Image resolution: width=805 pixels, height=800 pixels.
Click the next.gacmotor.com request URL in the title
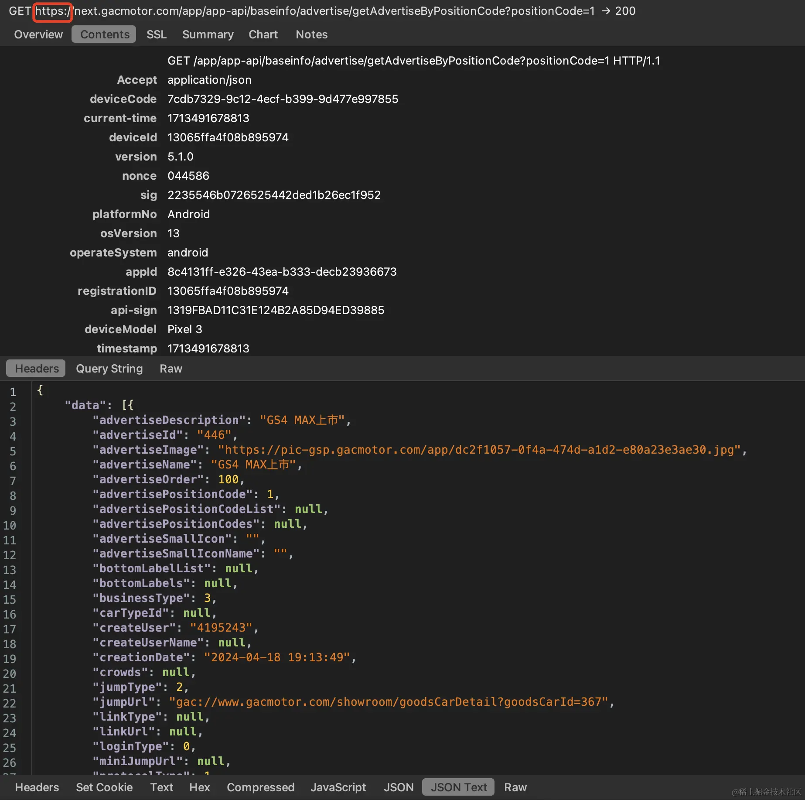(x=315, y=11)
